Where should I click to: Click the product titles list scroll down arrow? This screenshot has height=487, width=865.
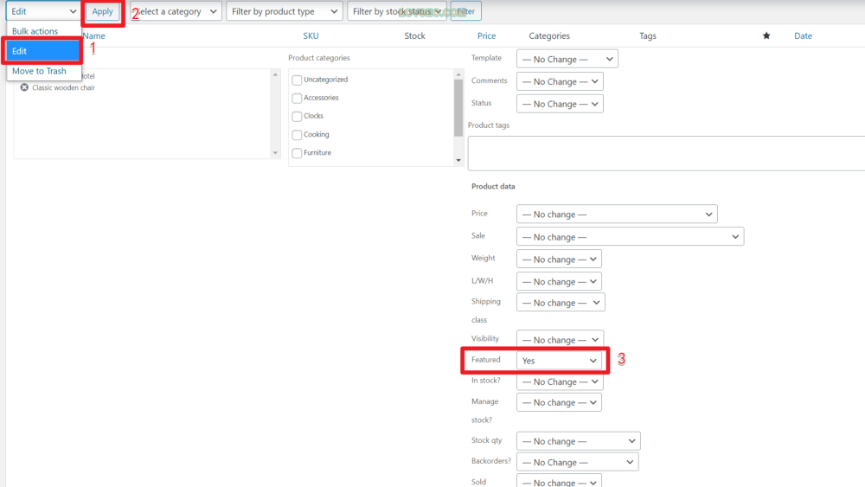(275, 153)
